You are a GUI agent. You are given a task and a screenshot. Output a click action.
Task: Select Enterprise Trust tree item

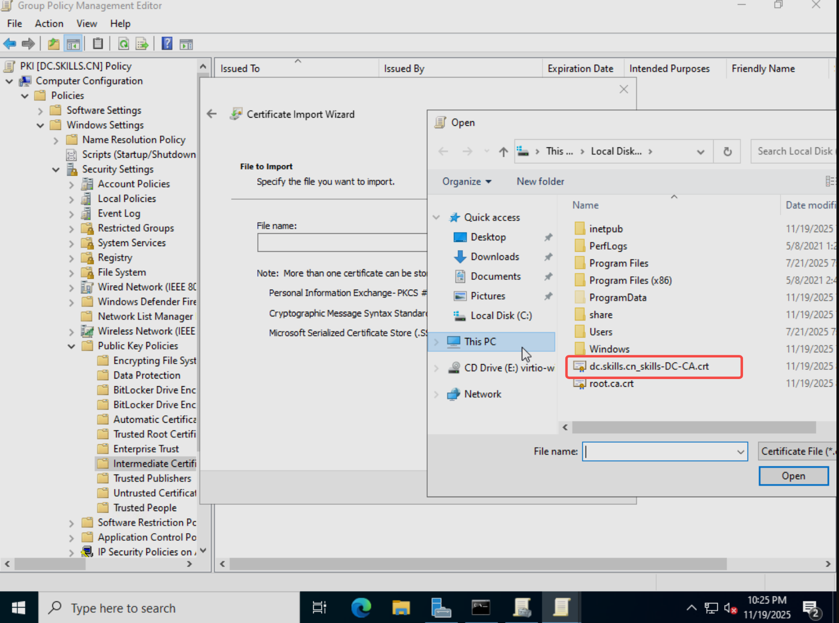(x=138, y=449)
